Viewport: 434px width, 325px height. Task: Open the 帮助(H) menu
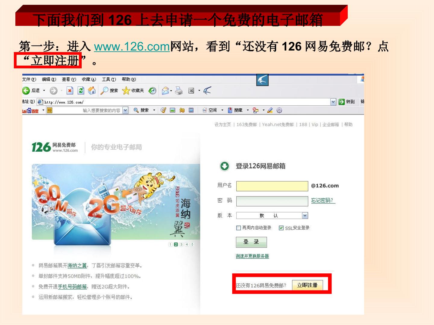pyautogui.click(x=129, y=79)
